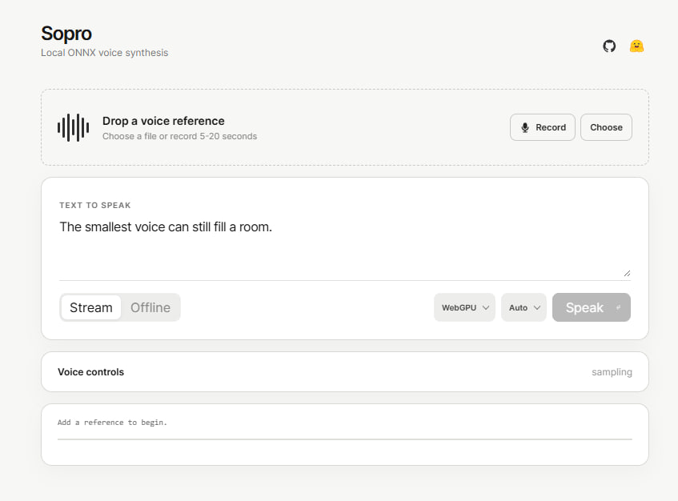Screen dimensions: 678x501
Task: Click the Speak button
Action: click(x=591, y=307)
